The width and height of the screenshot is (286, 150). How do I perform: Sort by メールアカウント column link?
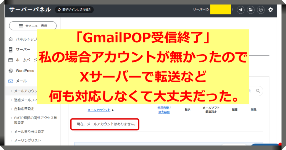point(99,110)
